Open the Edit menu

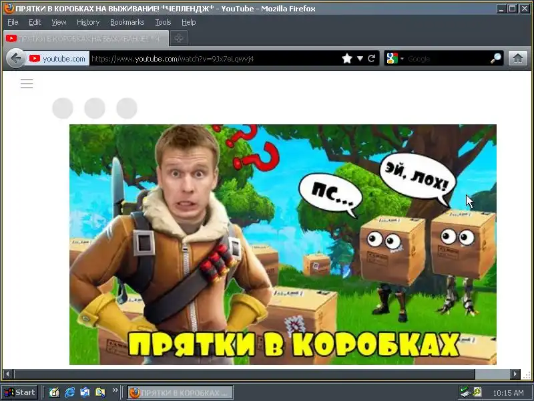pos(35,22)
